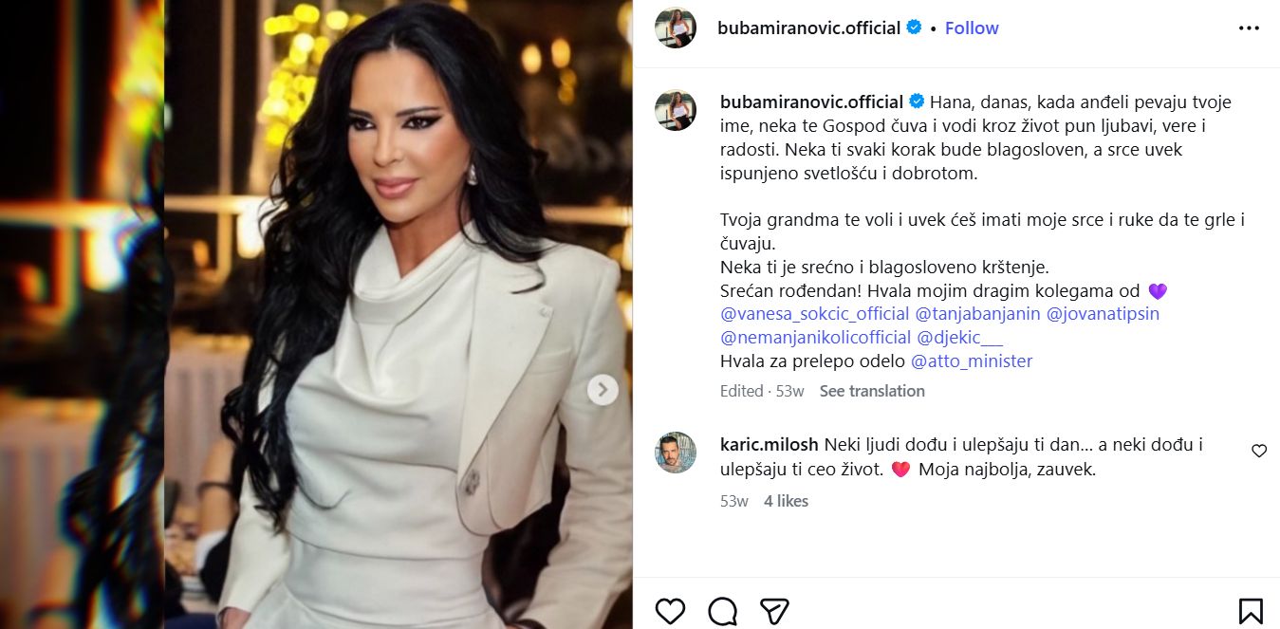This screenshot has width=1280, height=629.
Task: Advance to next photo with carousel arrow
Action: click(x=603, y=390)
